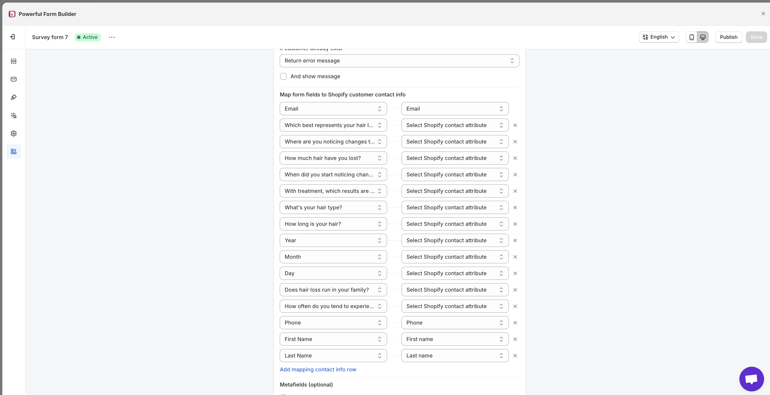Switch preview to mobile view
This screenshot has width=770, height=395.
(x=692, y=37)
